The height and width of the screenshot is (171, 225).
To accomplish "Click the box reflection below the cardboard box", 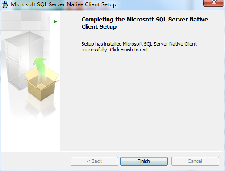I will click(41, 107).
